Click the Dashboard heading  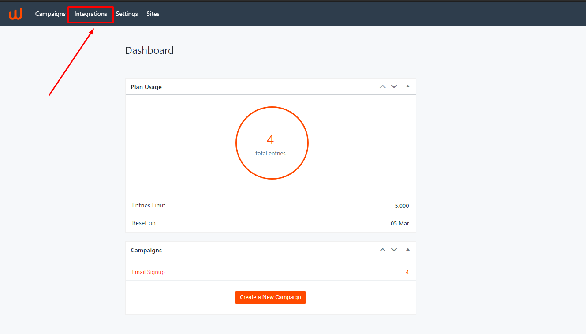tap(149, 50)
